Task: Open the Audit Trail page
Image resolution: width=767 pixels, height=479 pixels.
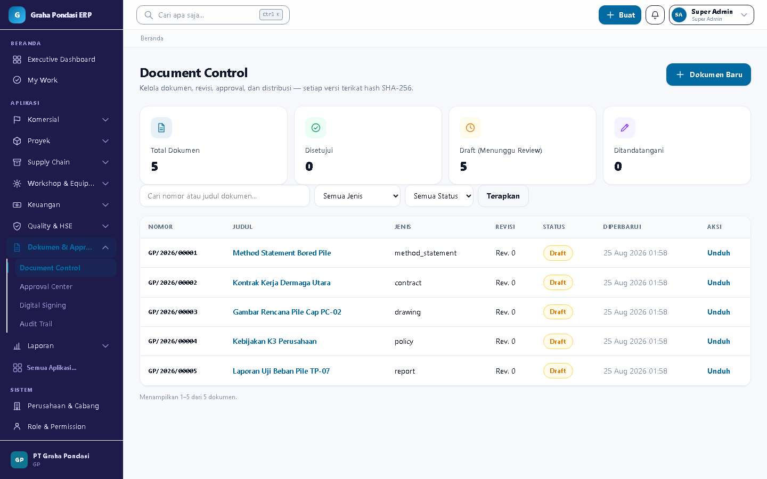Action: tap(36, 324)
